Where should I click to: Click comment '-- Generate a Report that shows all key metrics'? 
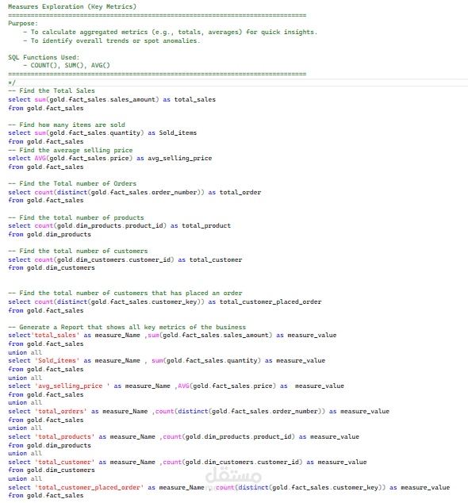[x=127, y=327]
